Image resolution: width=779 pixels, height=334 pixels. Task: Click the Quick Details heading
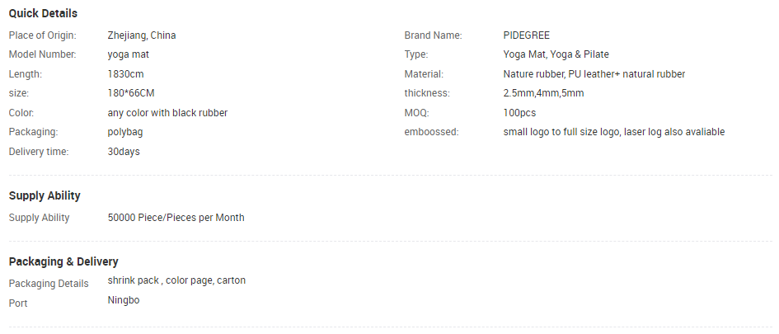click(x=43, y=13)
